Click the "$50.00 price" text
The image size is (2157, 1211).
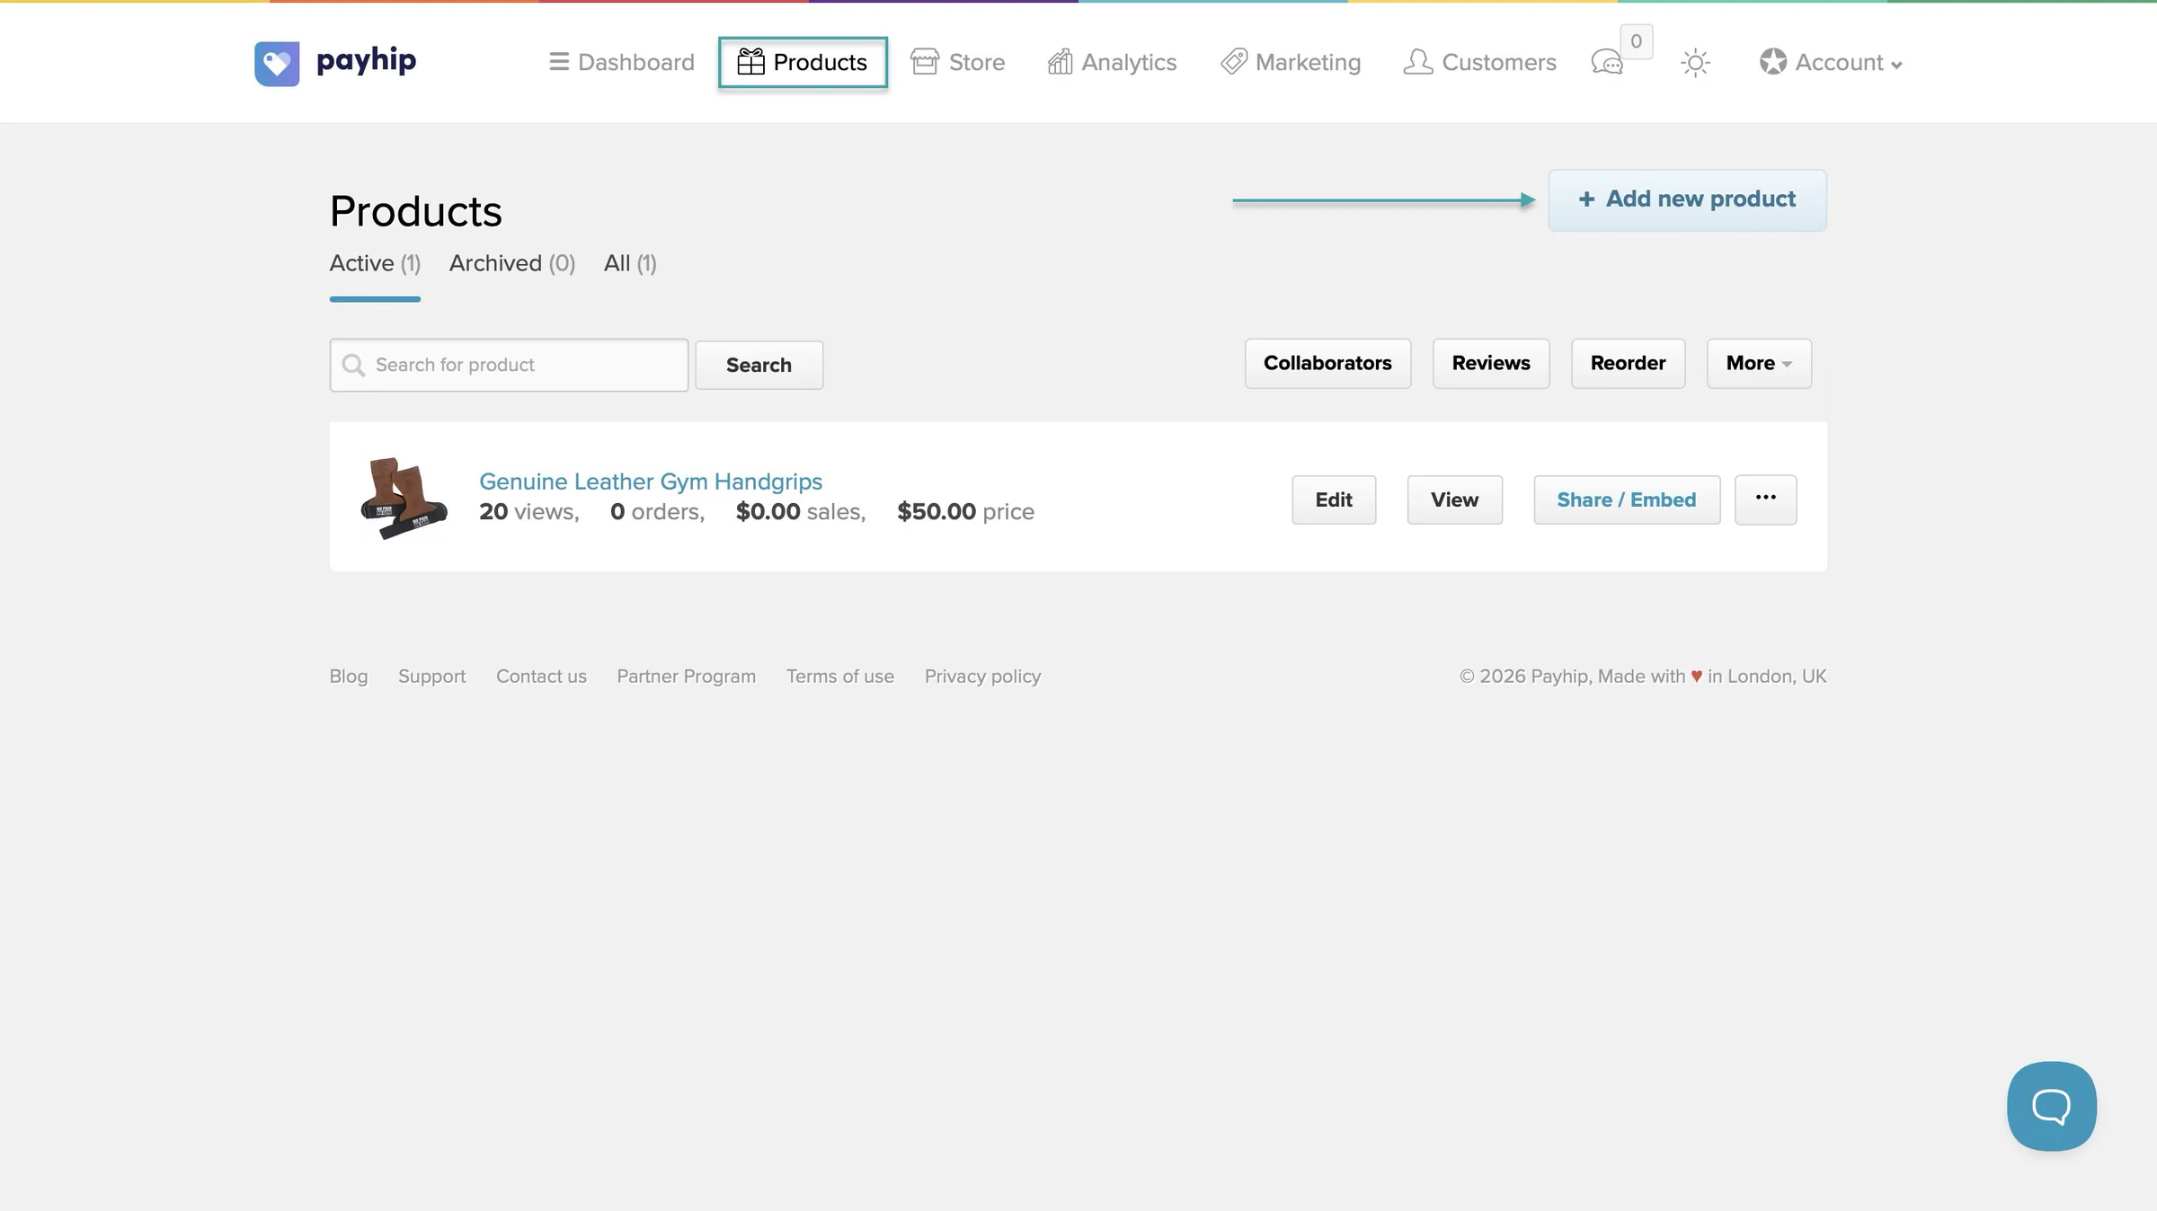click(965, 512)
